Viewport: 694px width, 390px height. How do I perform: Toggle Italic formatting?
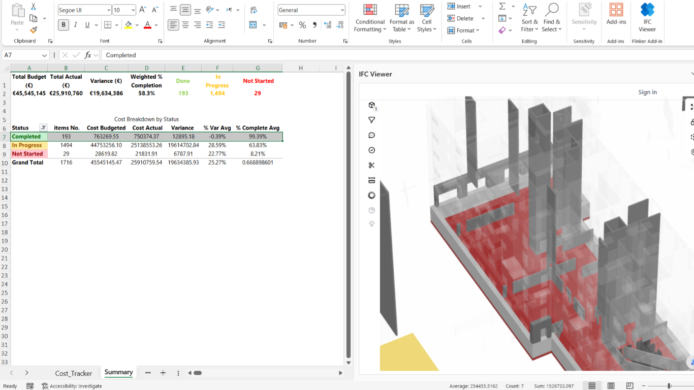[76, 25]
